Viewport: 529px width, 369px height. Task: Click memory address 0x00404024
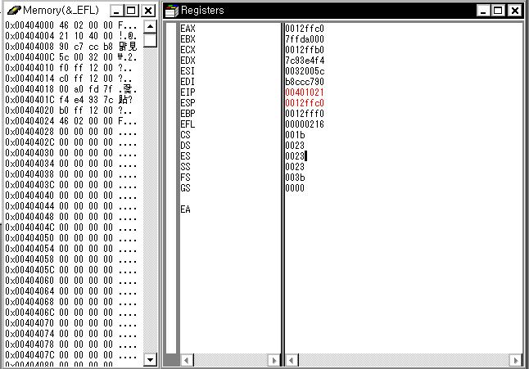(29, 121)
